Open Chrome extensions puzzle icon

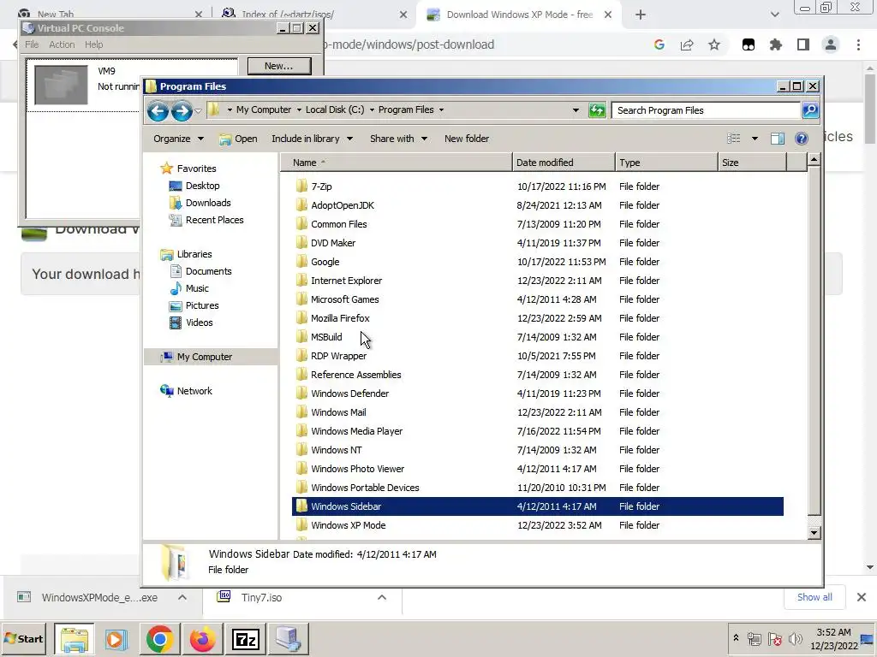point(775,44)
